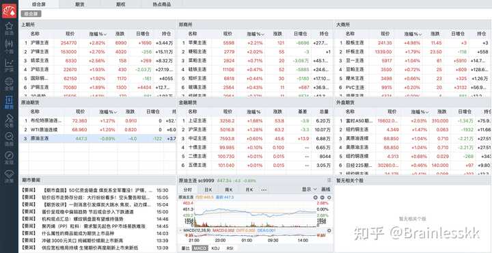Select the 原油主连 row in 原油期货 table
The image size is (492, 253).
pyautogui.click(x=98, y=138)
